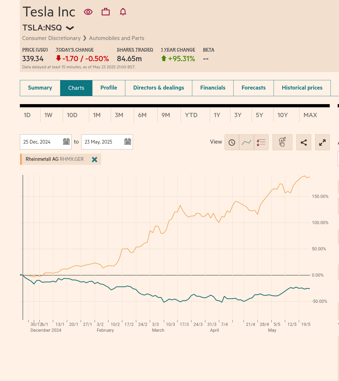Viewport: 339px width, 381px height.
Task: Remove Rheinmetall AG comparison
Action: coord(94,159)
